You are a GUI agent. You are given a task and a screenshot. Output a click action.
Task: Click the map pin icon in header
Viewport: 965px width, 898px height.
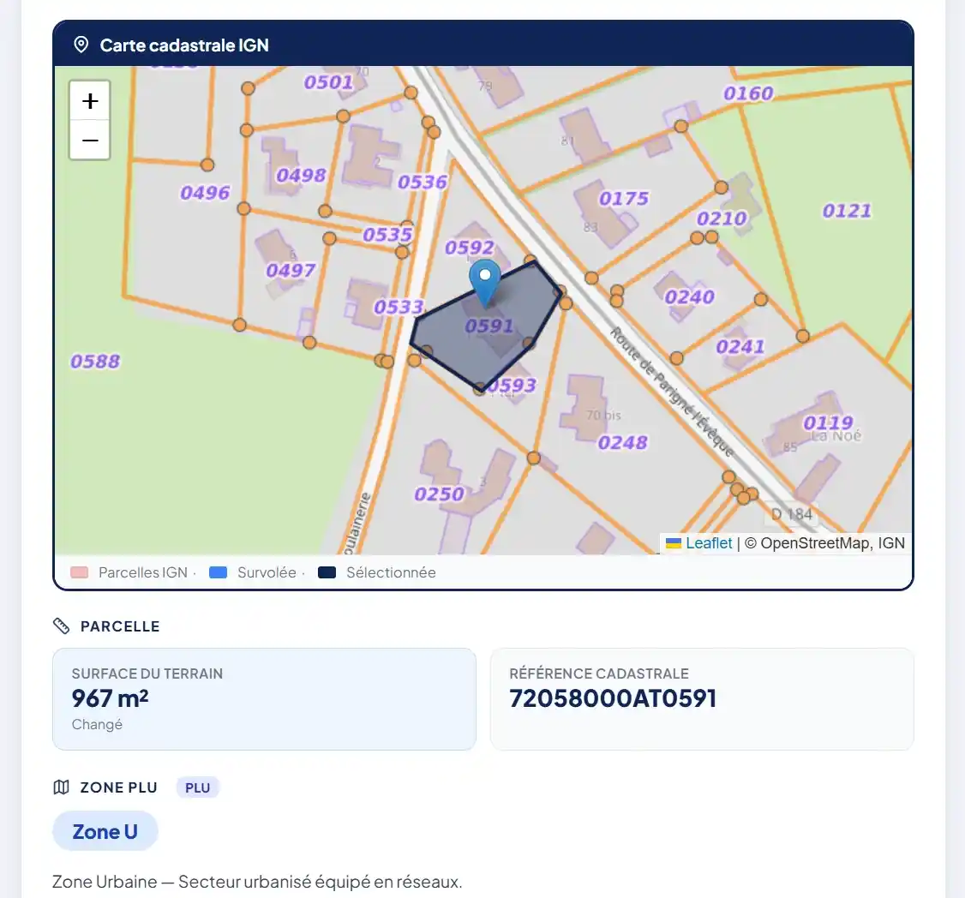81,45
